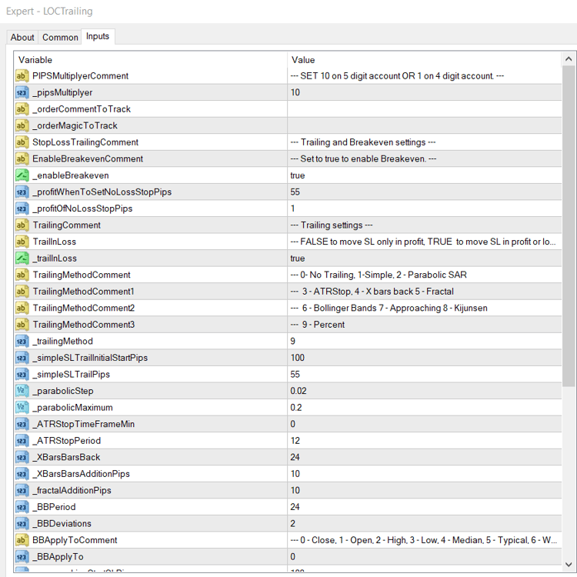The width and height of the screenshot is (577, 577).
Task: Click the string icon beside BBApplyToComment
Action: click(x=22, y=540)
